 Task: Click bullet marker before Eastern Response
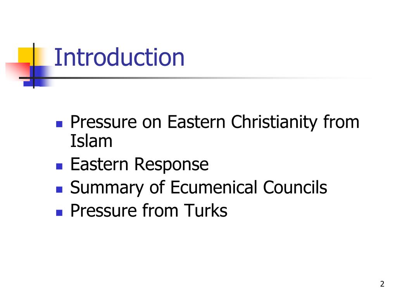pyautogui.click(x=59, y=166)
